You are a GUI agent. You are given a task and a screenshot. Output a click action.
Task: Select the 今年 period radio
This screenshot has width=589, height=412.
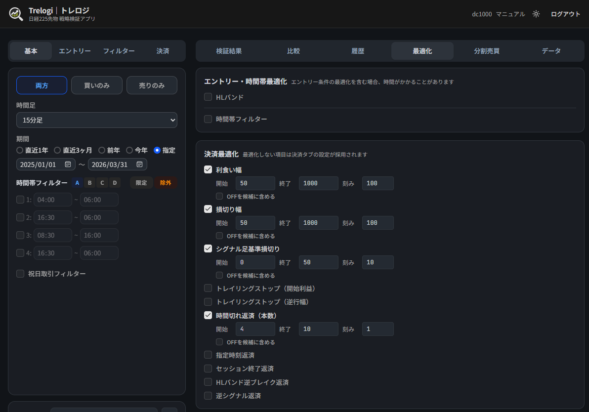[129, 150]
